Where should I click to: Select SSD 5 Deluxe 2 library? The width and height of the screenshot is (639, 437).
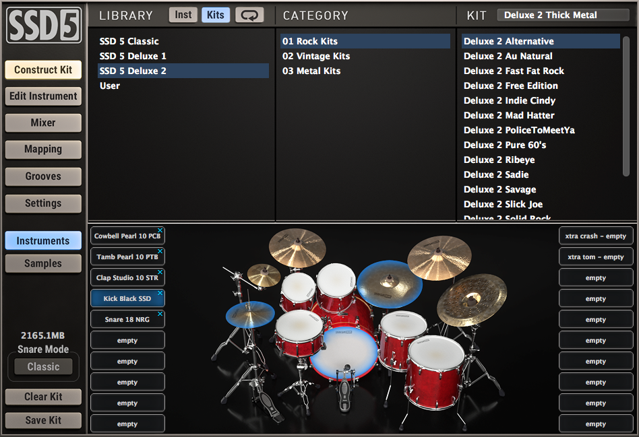pos(183,71)
